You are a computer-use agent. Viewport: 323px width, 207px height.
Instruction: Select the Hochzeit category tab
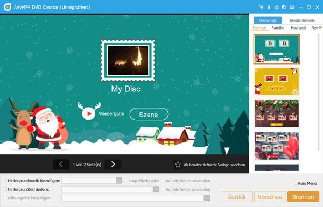[298, 28]
